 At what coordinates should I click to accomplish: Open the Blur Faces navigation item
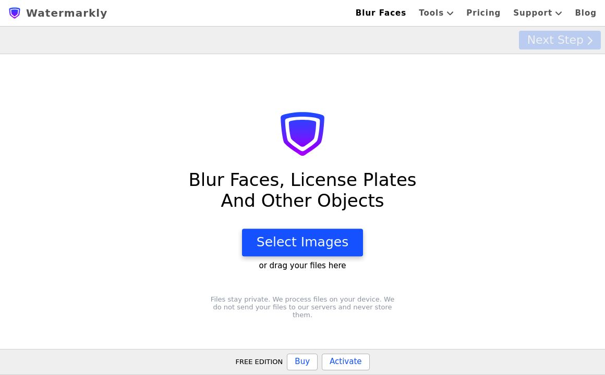[x=381, y=13]
